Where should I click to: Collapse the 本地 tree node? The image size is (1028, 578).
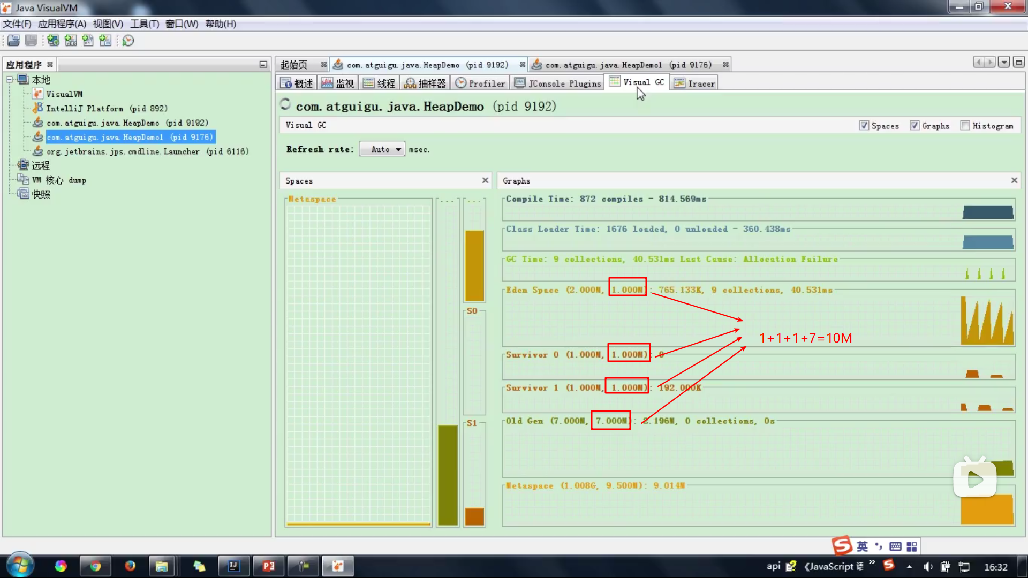[x=10, y=80]
